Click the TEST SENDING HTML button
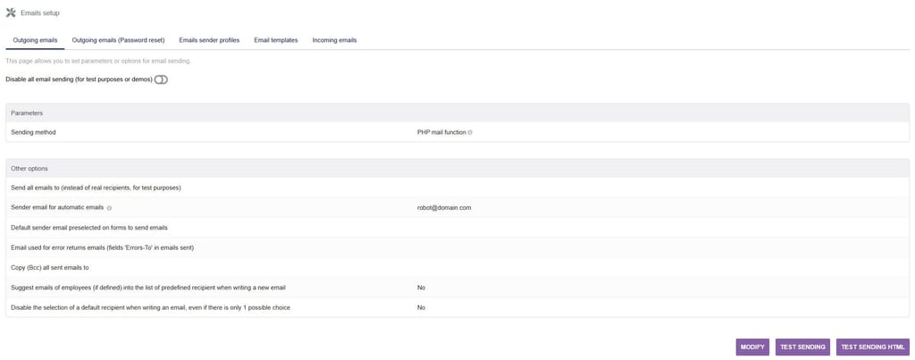This screenshot has height=360, width=915. coord(872,347)
